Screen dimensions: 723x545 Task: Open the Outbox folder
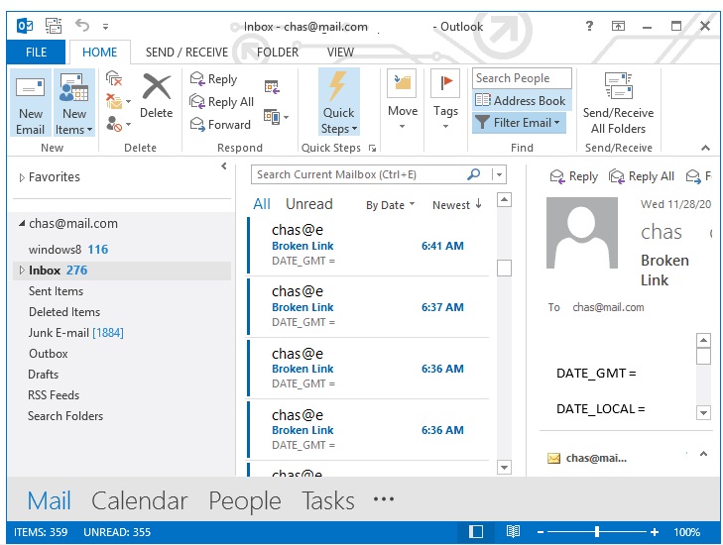pos(48,354)
